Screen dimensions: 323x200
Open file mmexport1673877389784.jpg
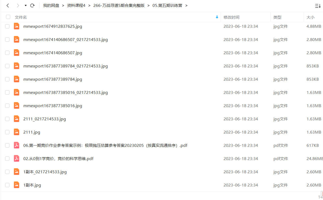53,79
